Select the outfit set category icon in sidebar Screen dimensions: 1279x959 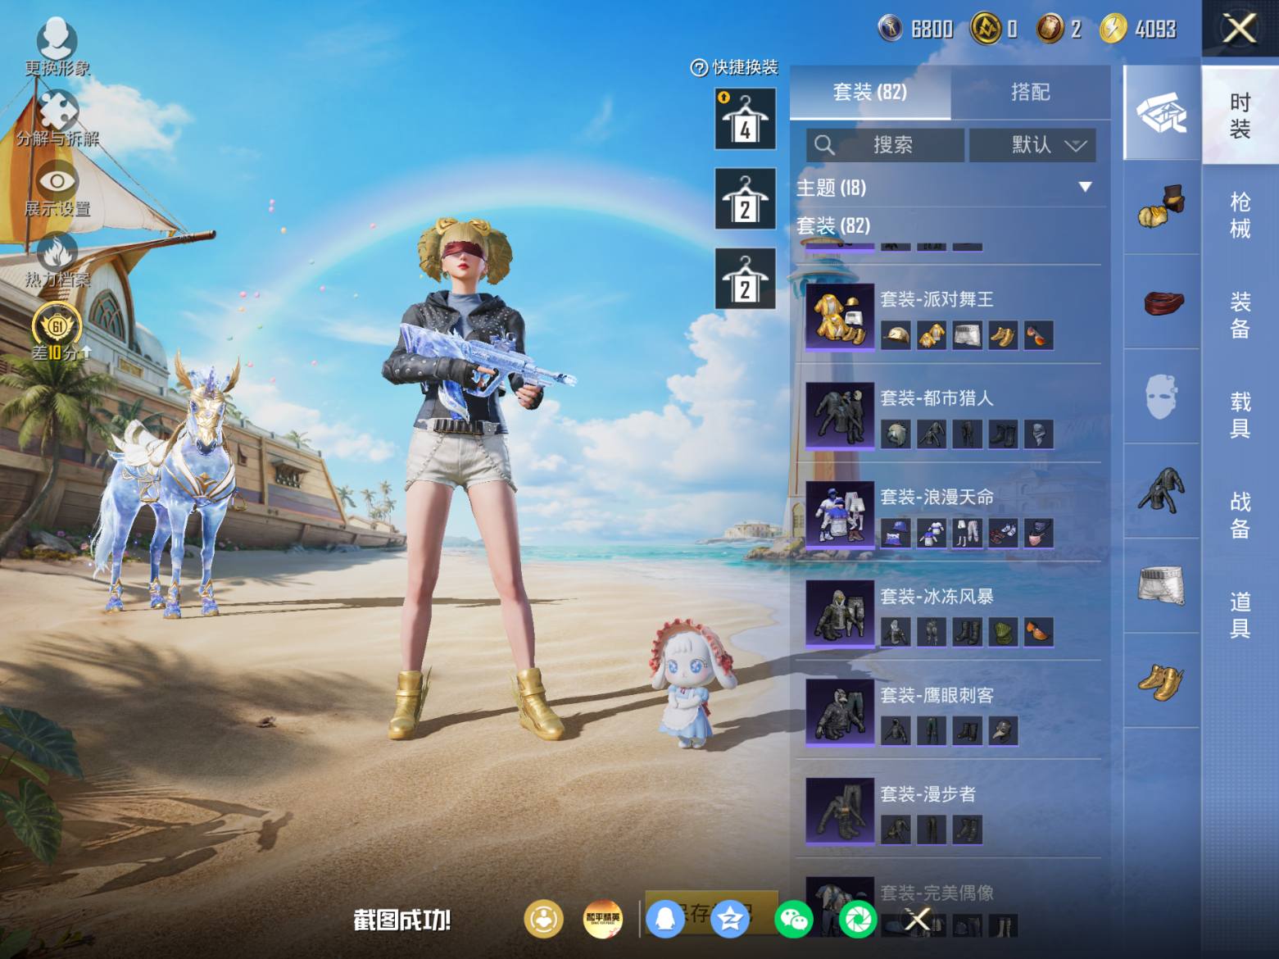1161,113
